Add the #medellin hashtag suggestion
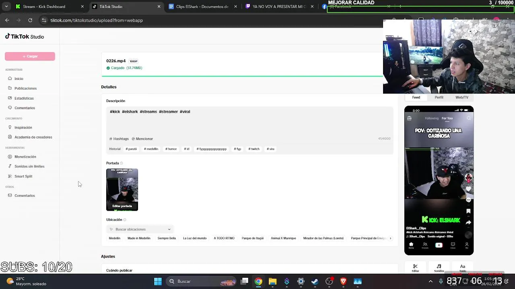 151,149
